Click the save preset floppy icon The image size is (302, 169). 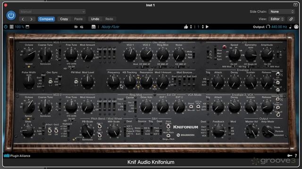93,27
